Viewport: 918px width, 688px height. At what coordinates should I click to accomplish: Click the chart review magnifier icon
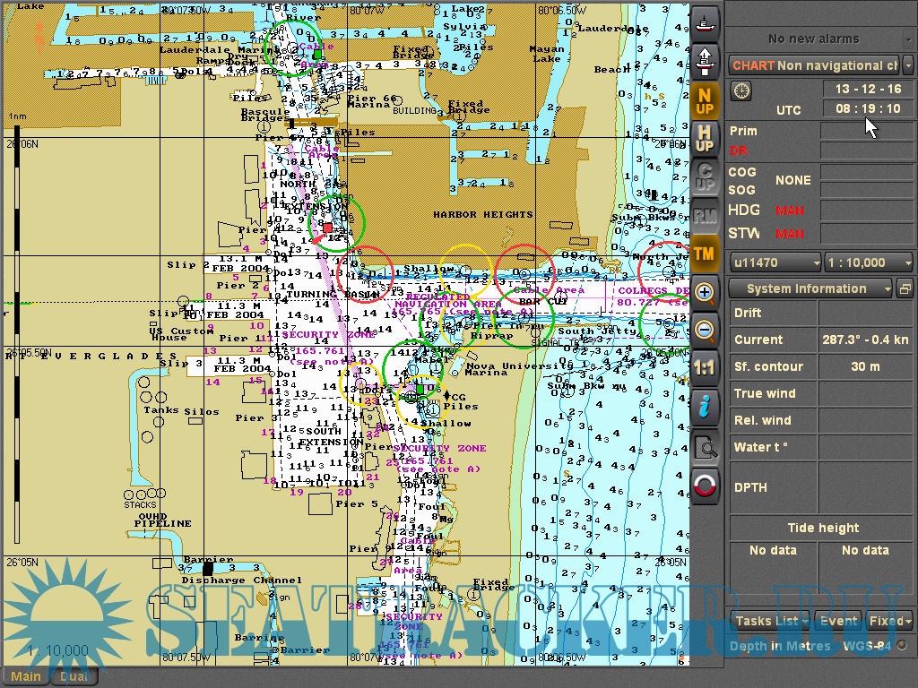tap(706, 447)
